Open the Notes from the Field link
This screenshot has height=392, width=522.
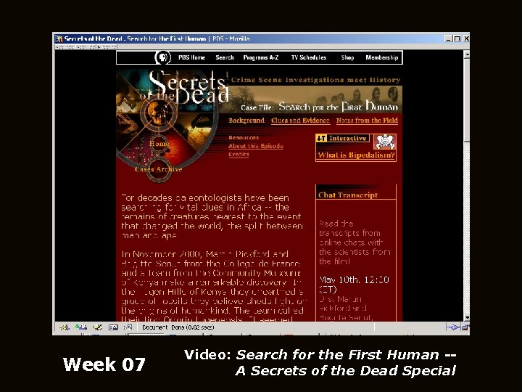(367, 121)
